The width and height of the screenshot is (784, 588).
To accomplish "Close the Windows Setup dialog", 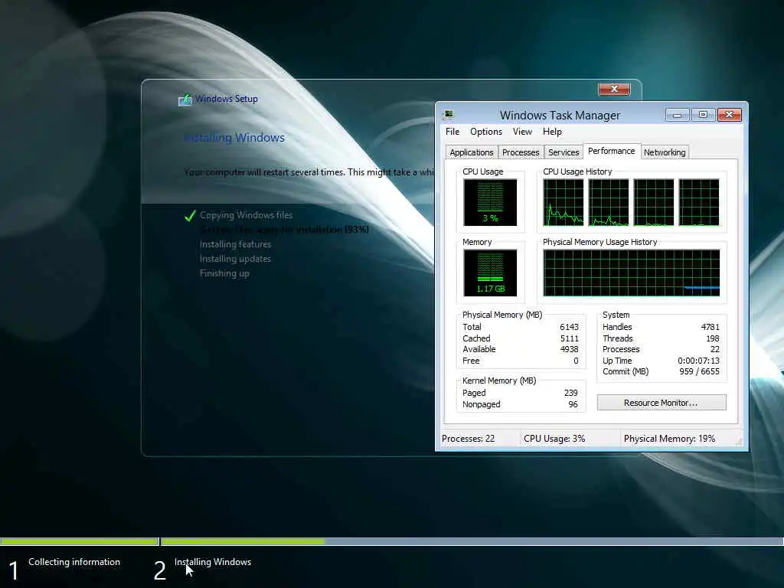I will [615, 89].
